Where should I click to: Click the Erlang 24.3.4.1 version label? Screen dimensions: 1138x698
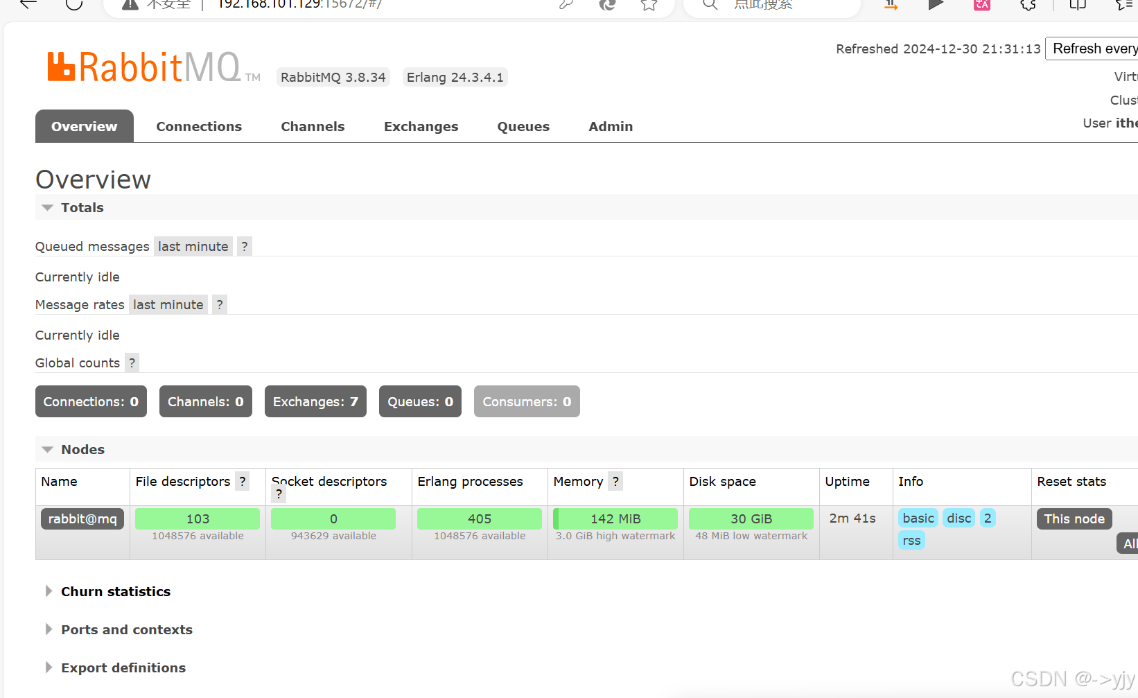coord(455,77)
